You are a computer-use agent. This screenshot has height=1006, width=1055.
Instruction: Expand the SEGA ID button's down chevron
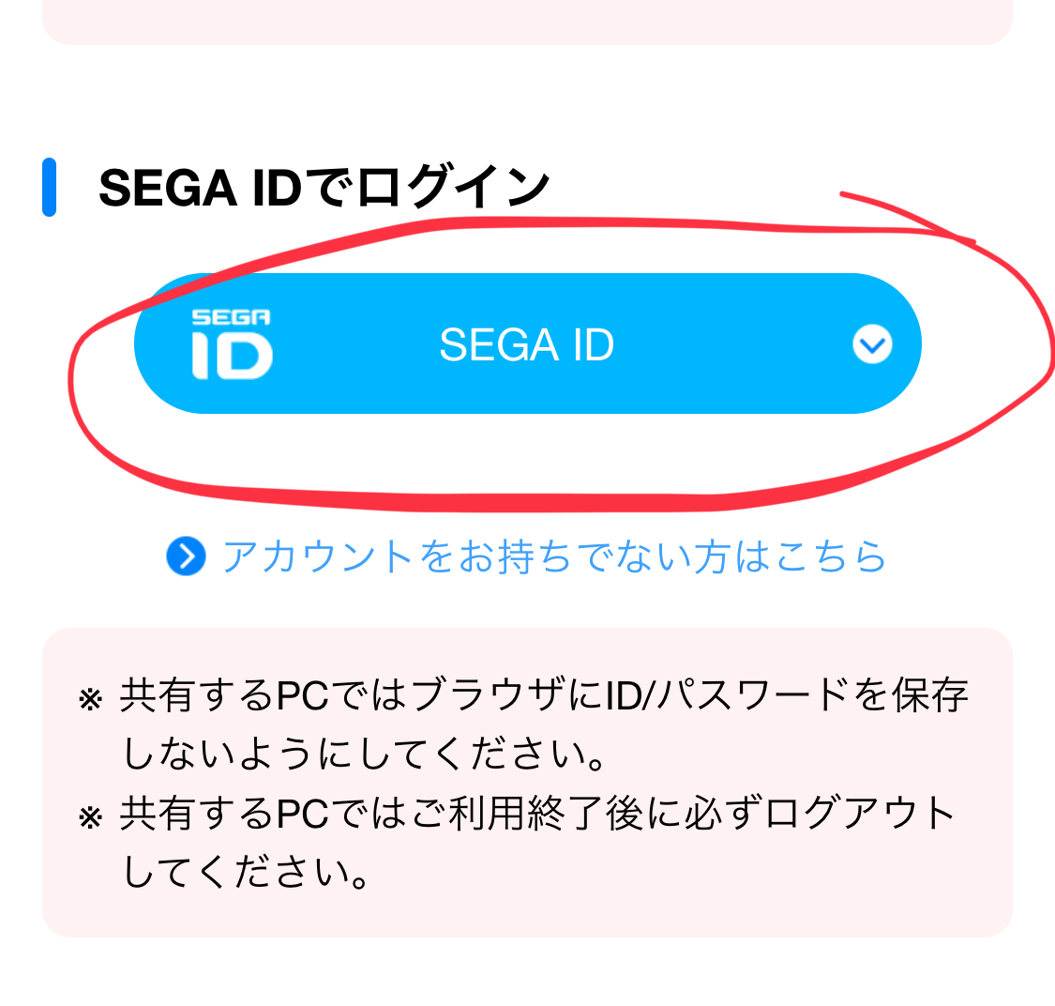coord(872,344)
